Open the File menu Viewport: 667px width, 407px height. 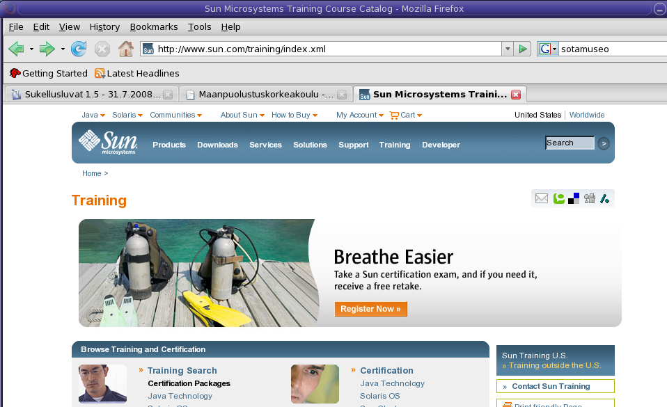click(x=16, y=27)
